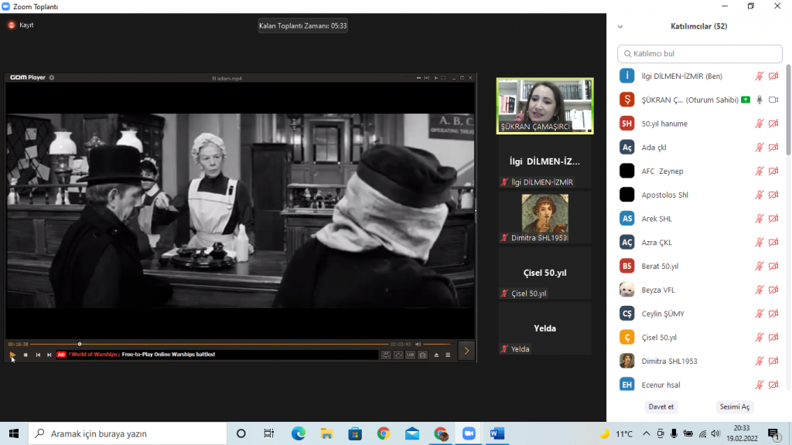Open the GOM Player playlist icon

[x=449, y=353]
